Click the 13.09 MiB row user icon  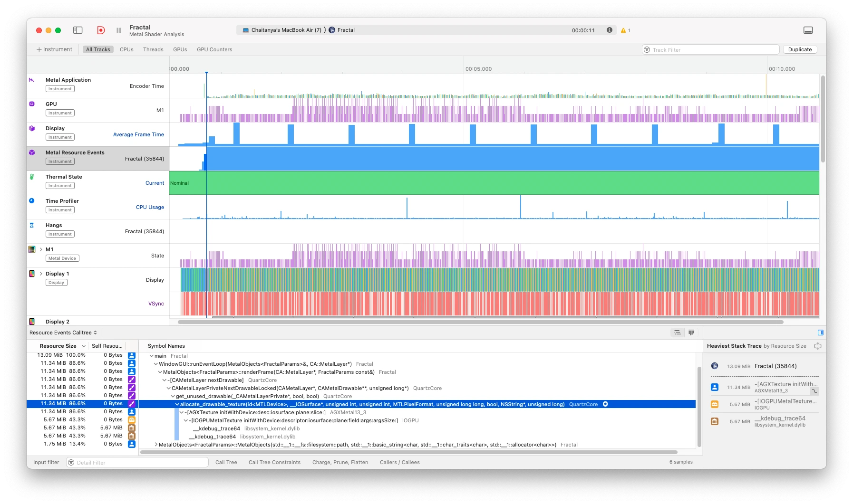(x=132, y=355)
